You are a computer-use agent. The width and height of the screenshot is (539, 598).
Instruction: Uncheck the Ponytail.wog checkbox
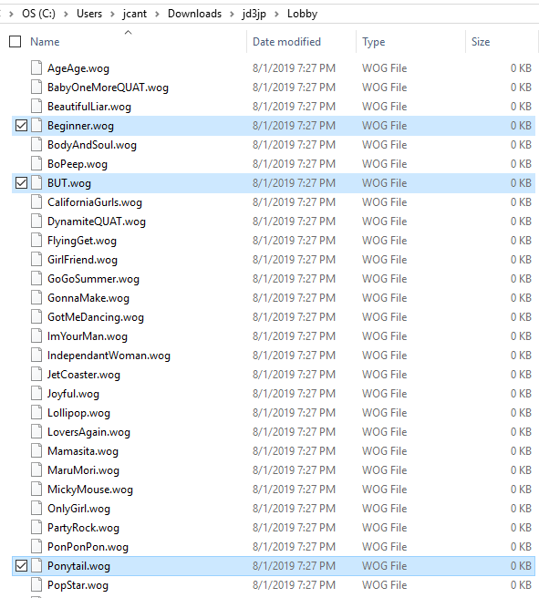click(21, 565)
